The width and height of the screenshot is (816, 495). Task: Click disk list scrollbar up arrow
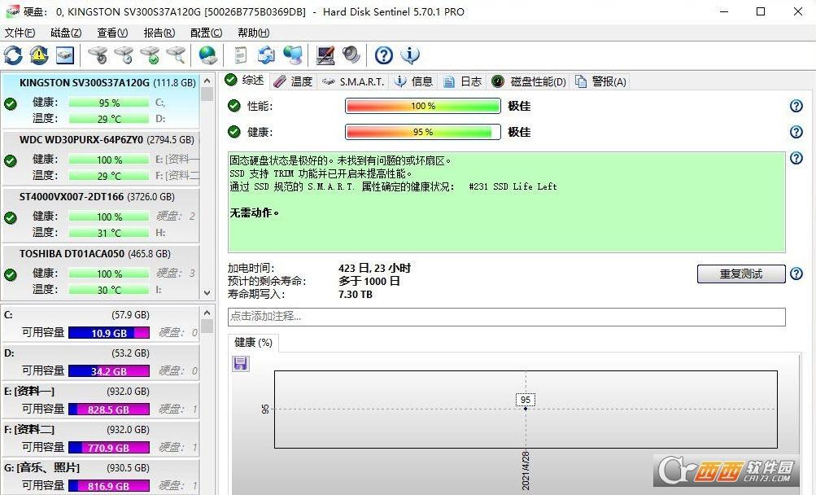(x=207, y=81)
